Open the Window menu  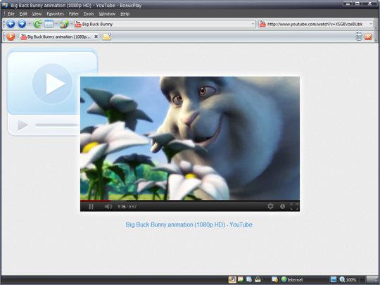coord(107,14)
